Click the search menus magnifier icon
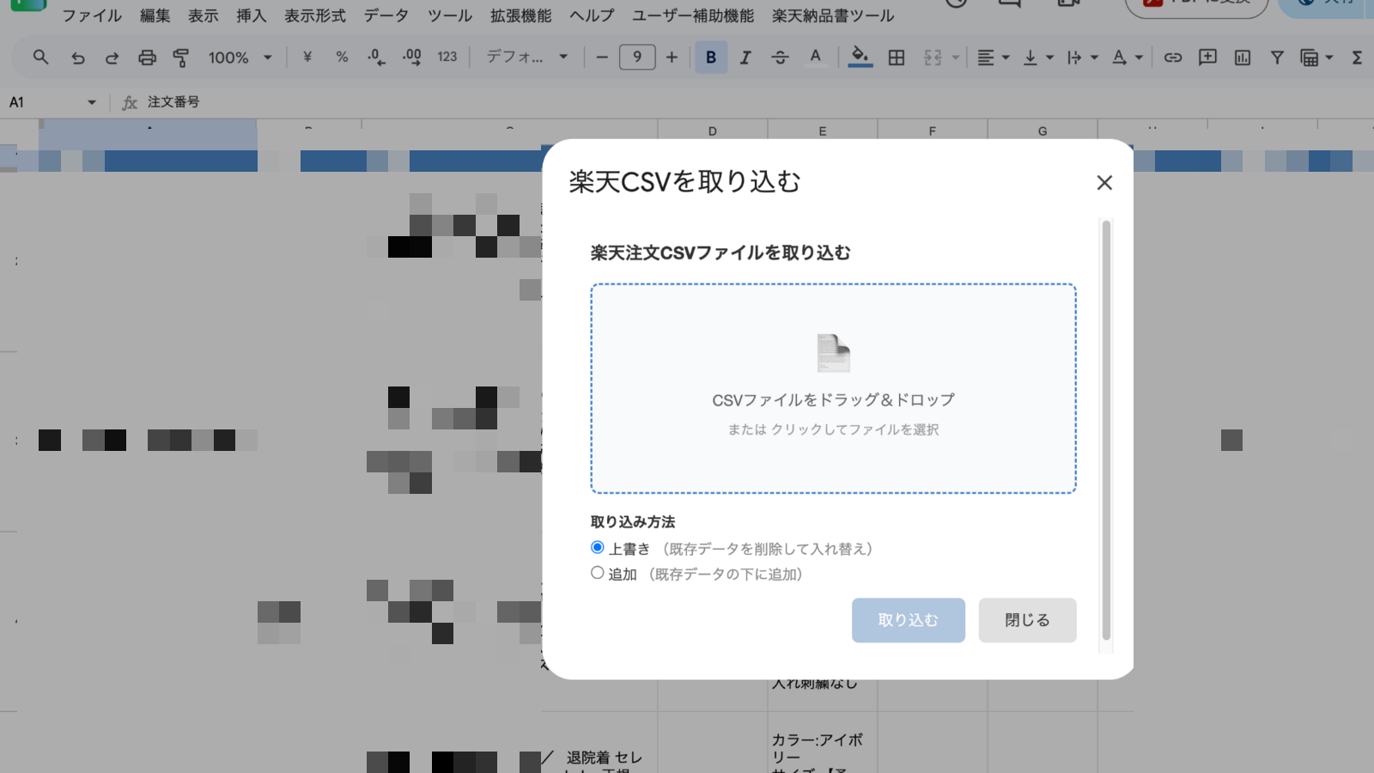The width and height of the screenshot is (1374, 773). [x=40, y=58]
